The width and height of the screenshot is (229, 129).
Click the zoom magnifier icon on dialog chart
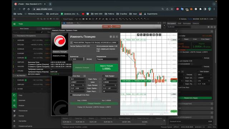point(138,35)
